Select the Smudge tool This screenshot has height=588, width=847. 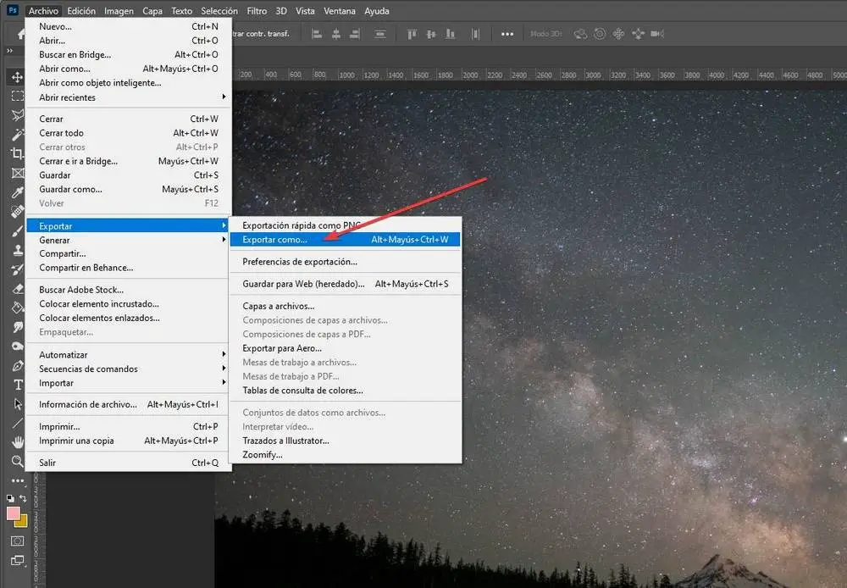(17, 327)
